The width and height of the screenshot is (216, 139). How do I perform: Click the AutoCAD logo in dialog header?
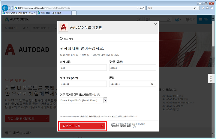[x=64, y=28]
